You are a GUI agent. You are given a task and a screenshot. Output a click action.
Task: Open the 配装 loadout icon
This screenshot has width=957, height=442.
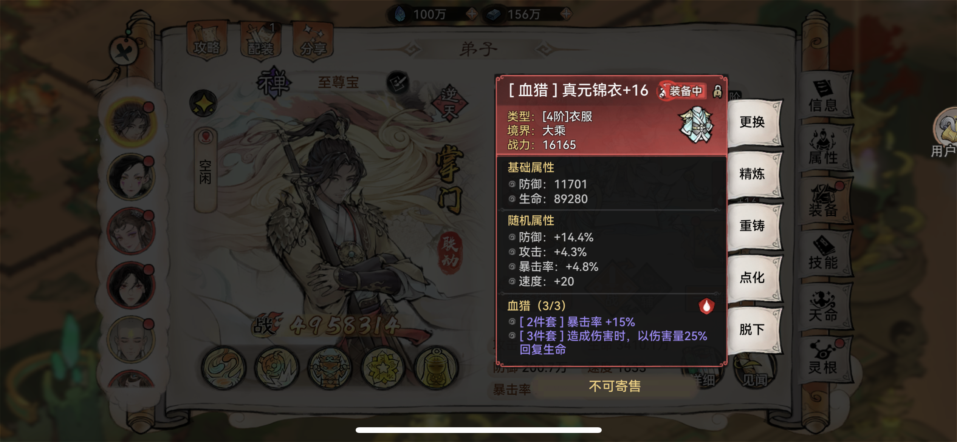pyautogui.click(x=260, y=41)
